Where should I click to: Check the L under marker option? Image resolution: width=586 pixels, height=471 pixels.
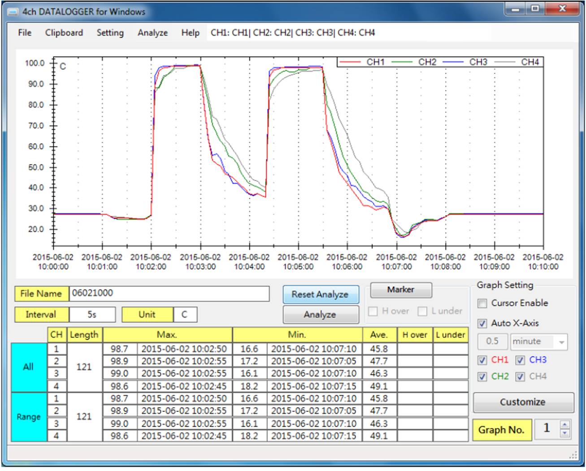coord(422,311)
